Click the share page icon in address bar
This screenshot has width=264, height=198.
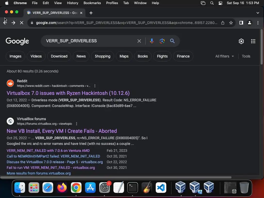tap(222, 23)
